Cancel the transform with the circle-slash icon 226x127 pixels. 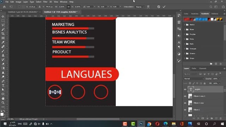[159, 7]
